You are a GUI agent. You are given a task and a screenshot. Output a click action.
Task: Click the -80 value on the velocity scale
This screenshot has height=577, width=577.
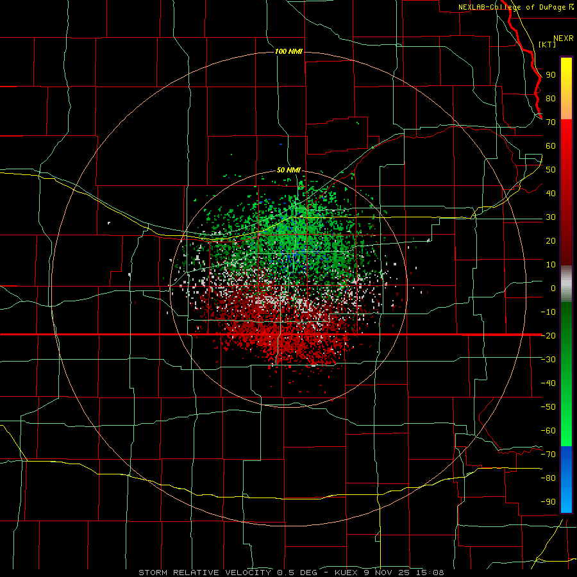(548, 478)
